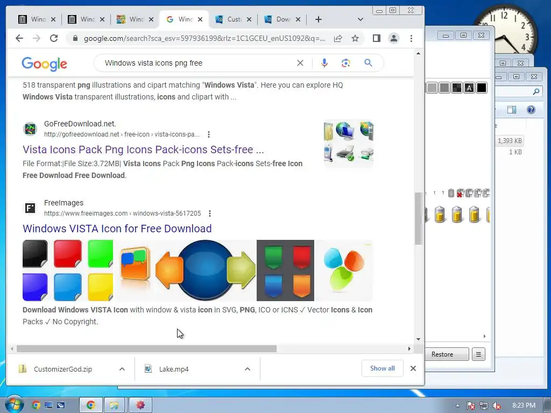This screenshot has width=551, height=413.
Task: Click the Chrome address bar URL
Action: click(204, 38)
